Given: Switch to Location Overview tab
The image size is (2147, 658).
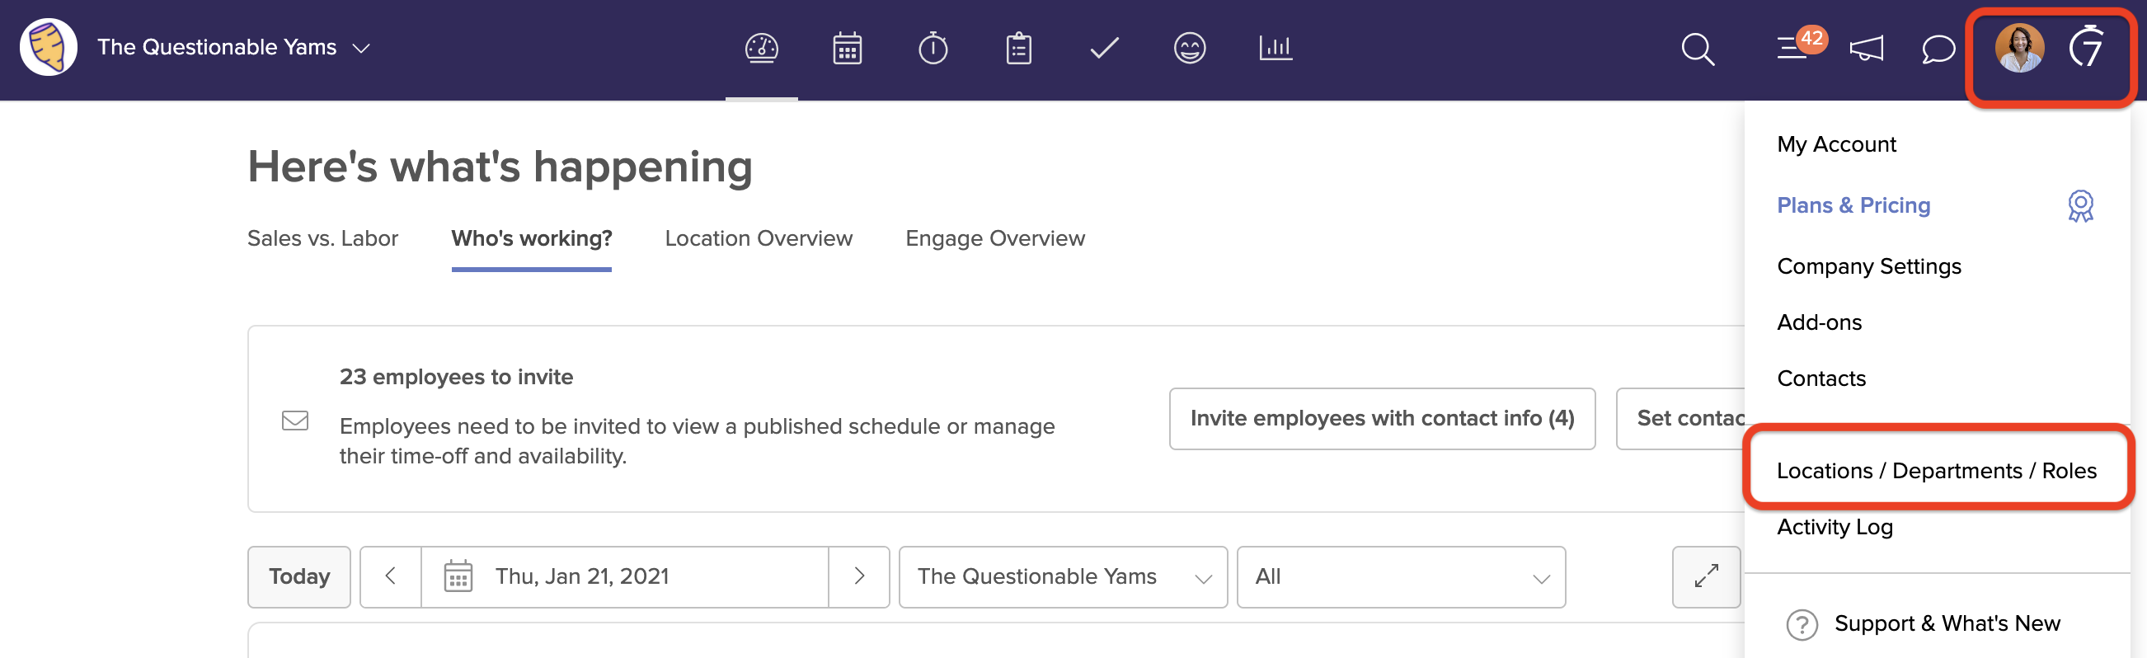Looking at the screenshot, I should coord(759,238).
